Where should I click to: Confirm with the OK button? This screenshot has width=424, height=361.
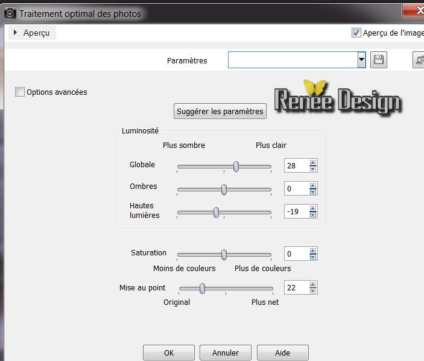click(x=169, y=353)
